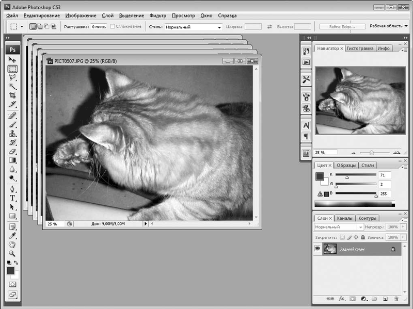Screen dimensions: 413x309
Task: Select the Horizontal Type tool
Action: [x=12, y=198]
